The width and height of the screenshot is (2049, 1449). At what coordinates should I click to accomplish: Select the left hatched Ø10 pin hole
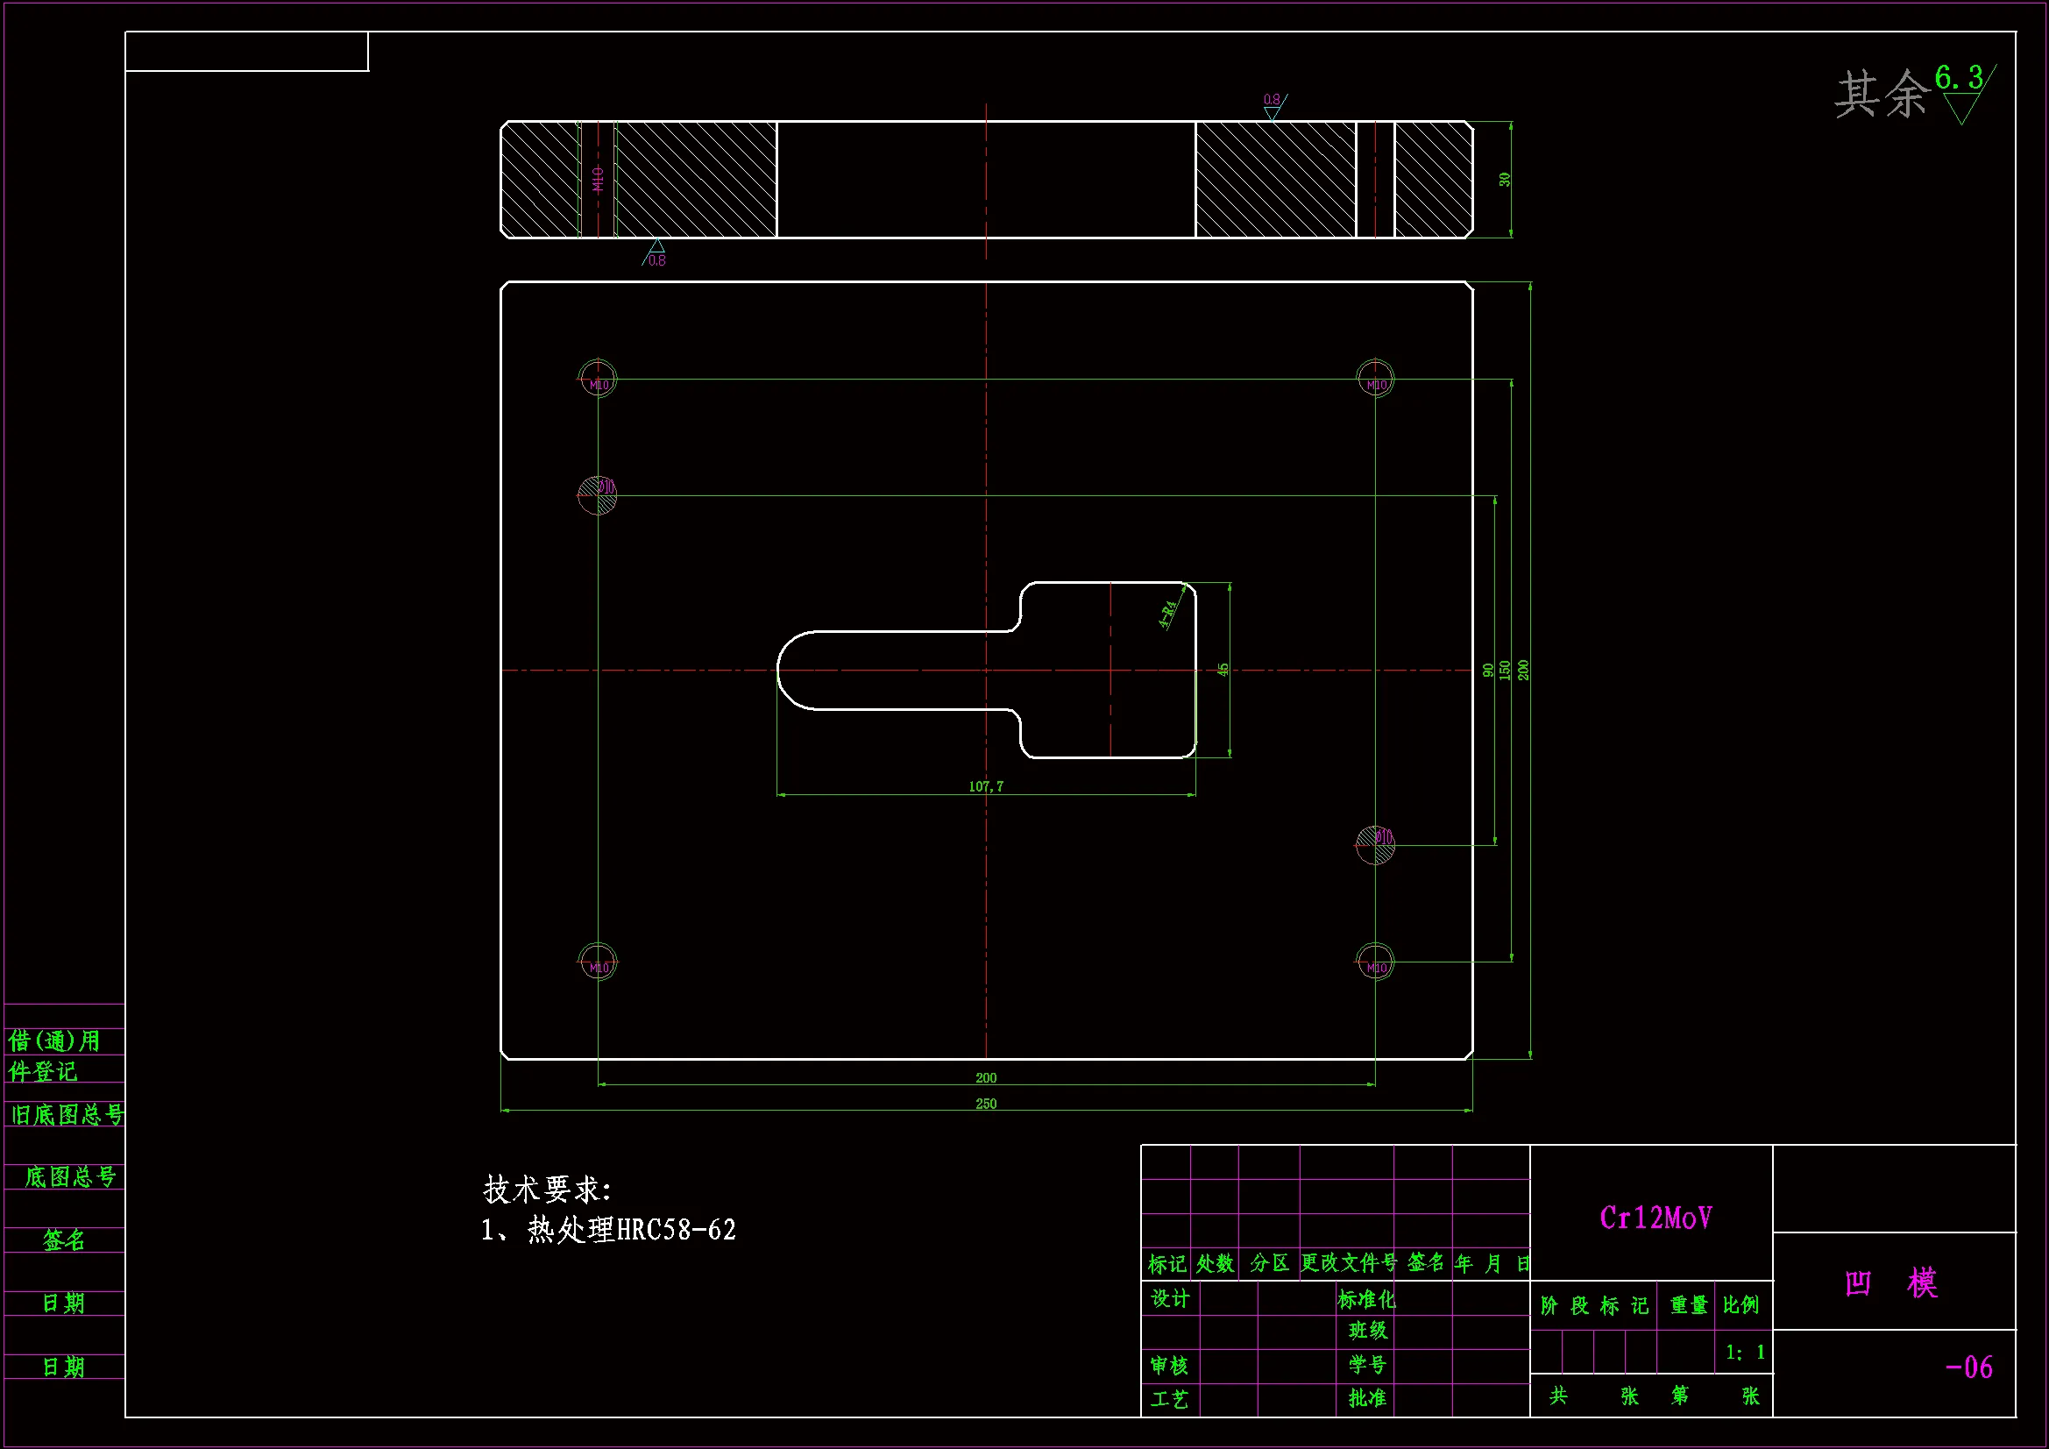click(x=597, y=495)
